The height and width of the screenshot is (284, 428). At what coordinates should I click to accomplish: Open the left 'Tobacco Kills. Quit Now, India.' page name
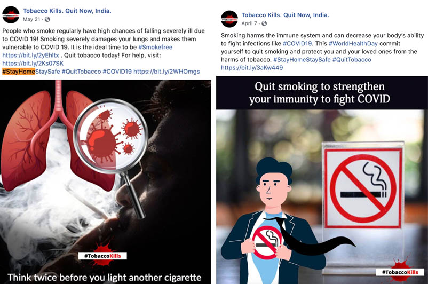[x=67, y=11]
